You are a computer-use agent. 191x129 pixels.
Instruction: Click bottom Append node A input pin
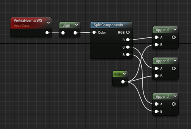[157, 104]
